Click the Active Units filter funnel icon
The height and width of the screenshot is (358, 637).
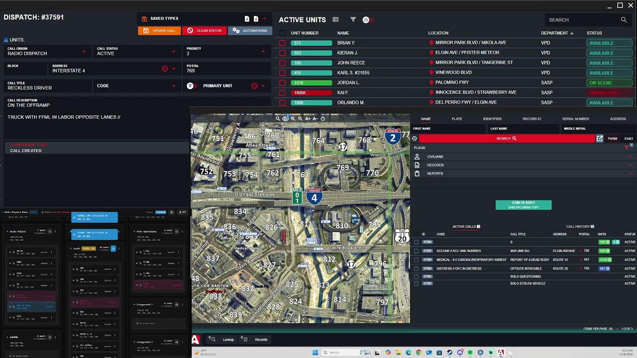(353, 19)
